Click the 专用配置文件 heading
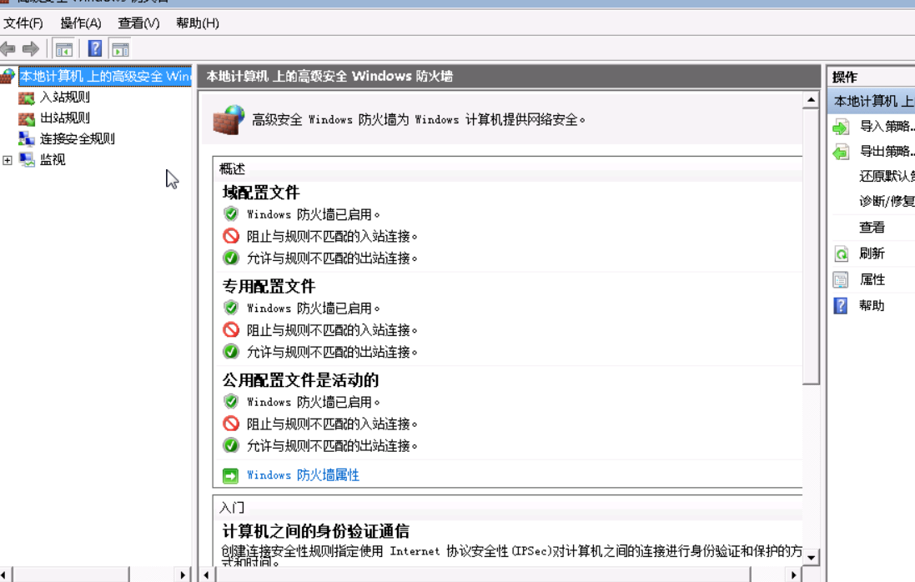 tap(269, 286)
